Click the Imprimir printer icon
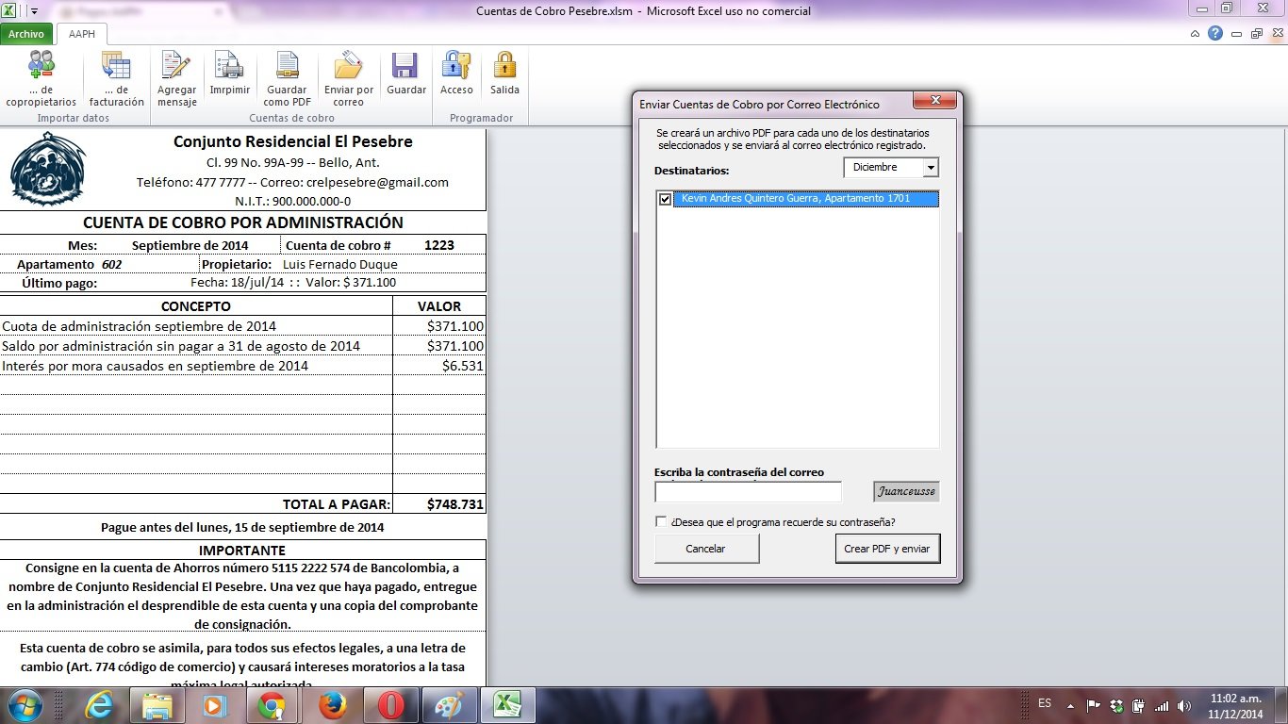The height and width of the screenshot is (724, 1288). pyautogui.click(x=229, y=67)
